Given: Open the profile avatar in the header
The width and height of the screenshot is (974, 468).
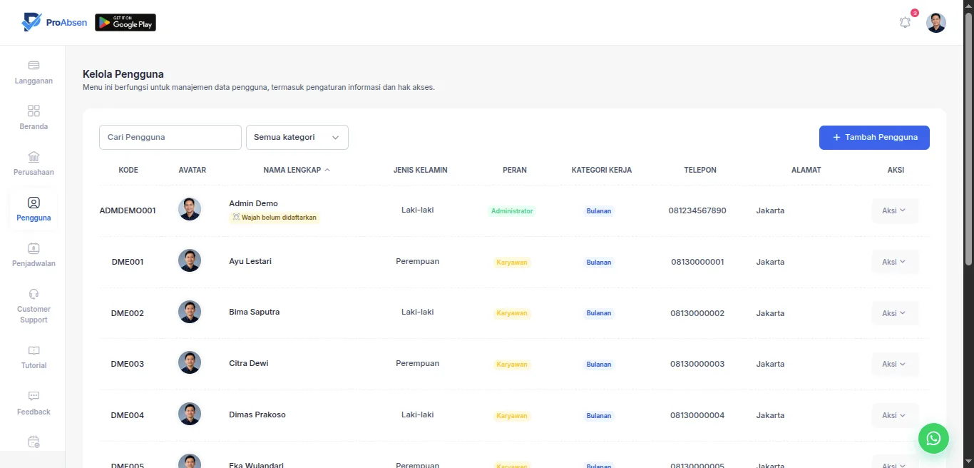Looking at the screenshot, I should [936, 23].
